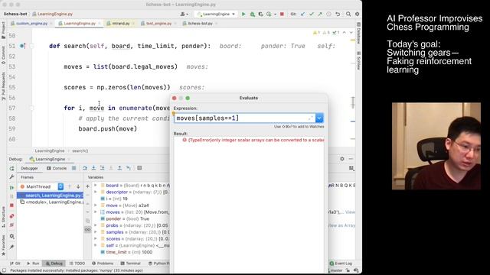Expand the descriptor variable node
The width and height of the screenshot is (490, 275).
point(96,192)
